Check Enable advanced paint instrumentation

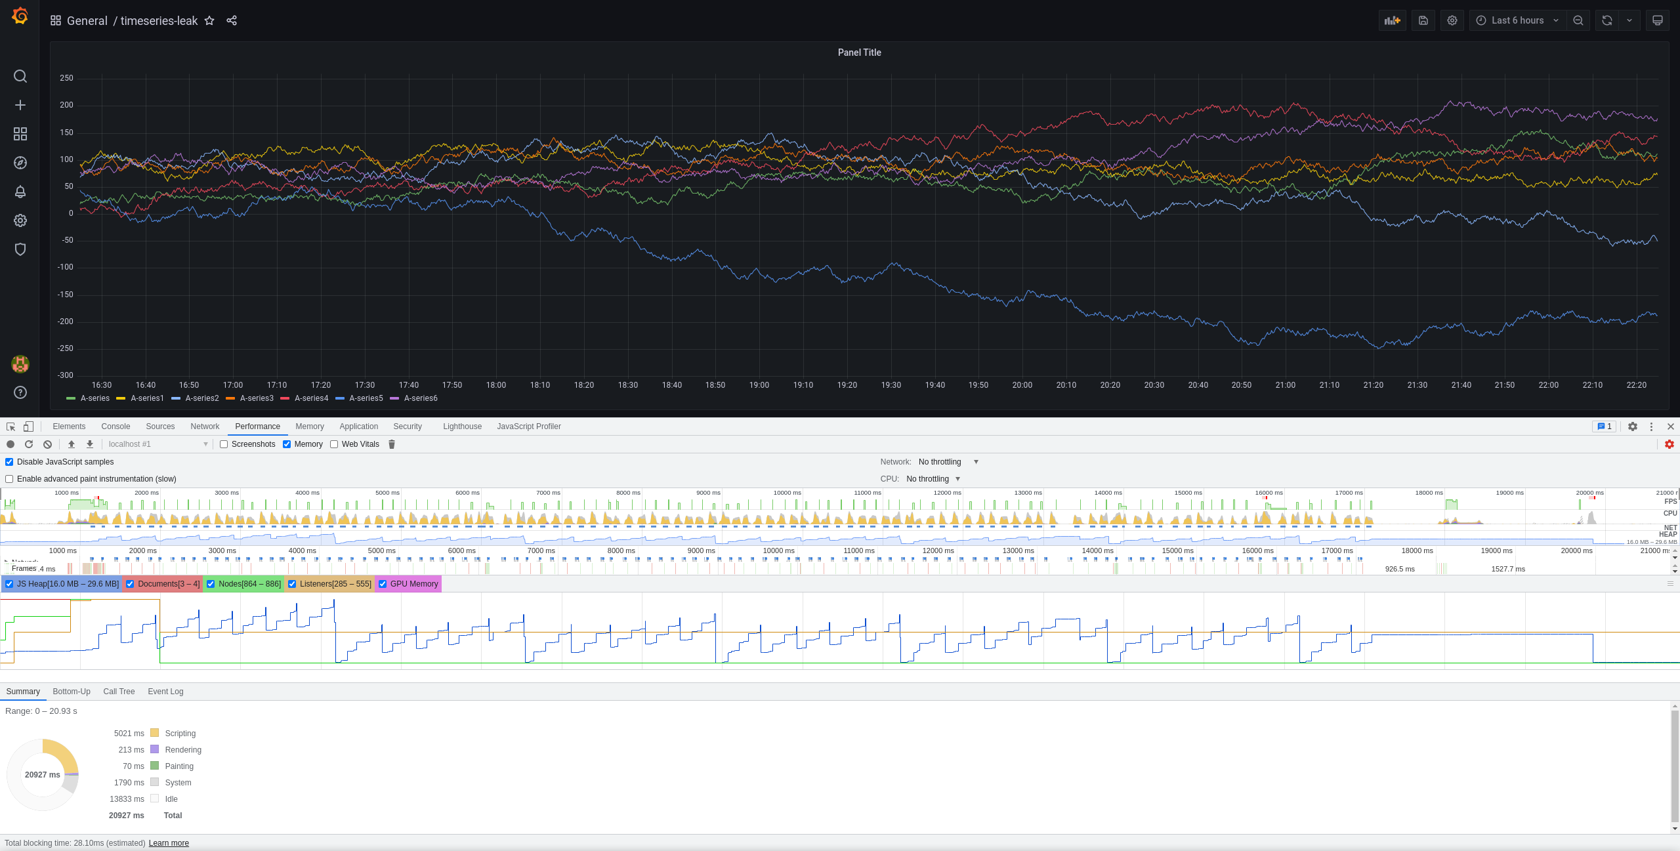pyautogui.click(x=9, y=478)
